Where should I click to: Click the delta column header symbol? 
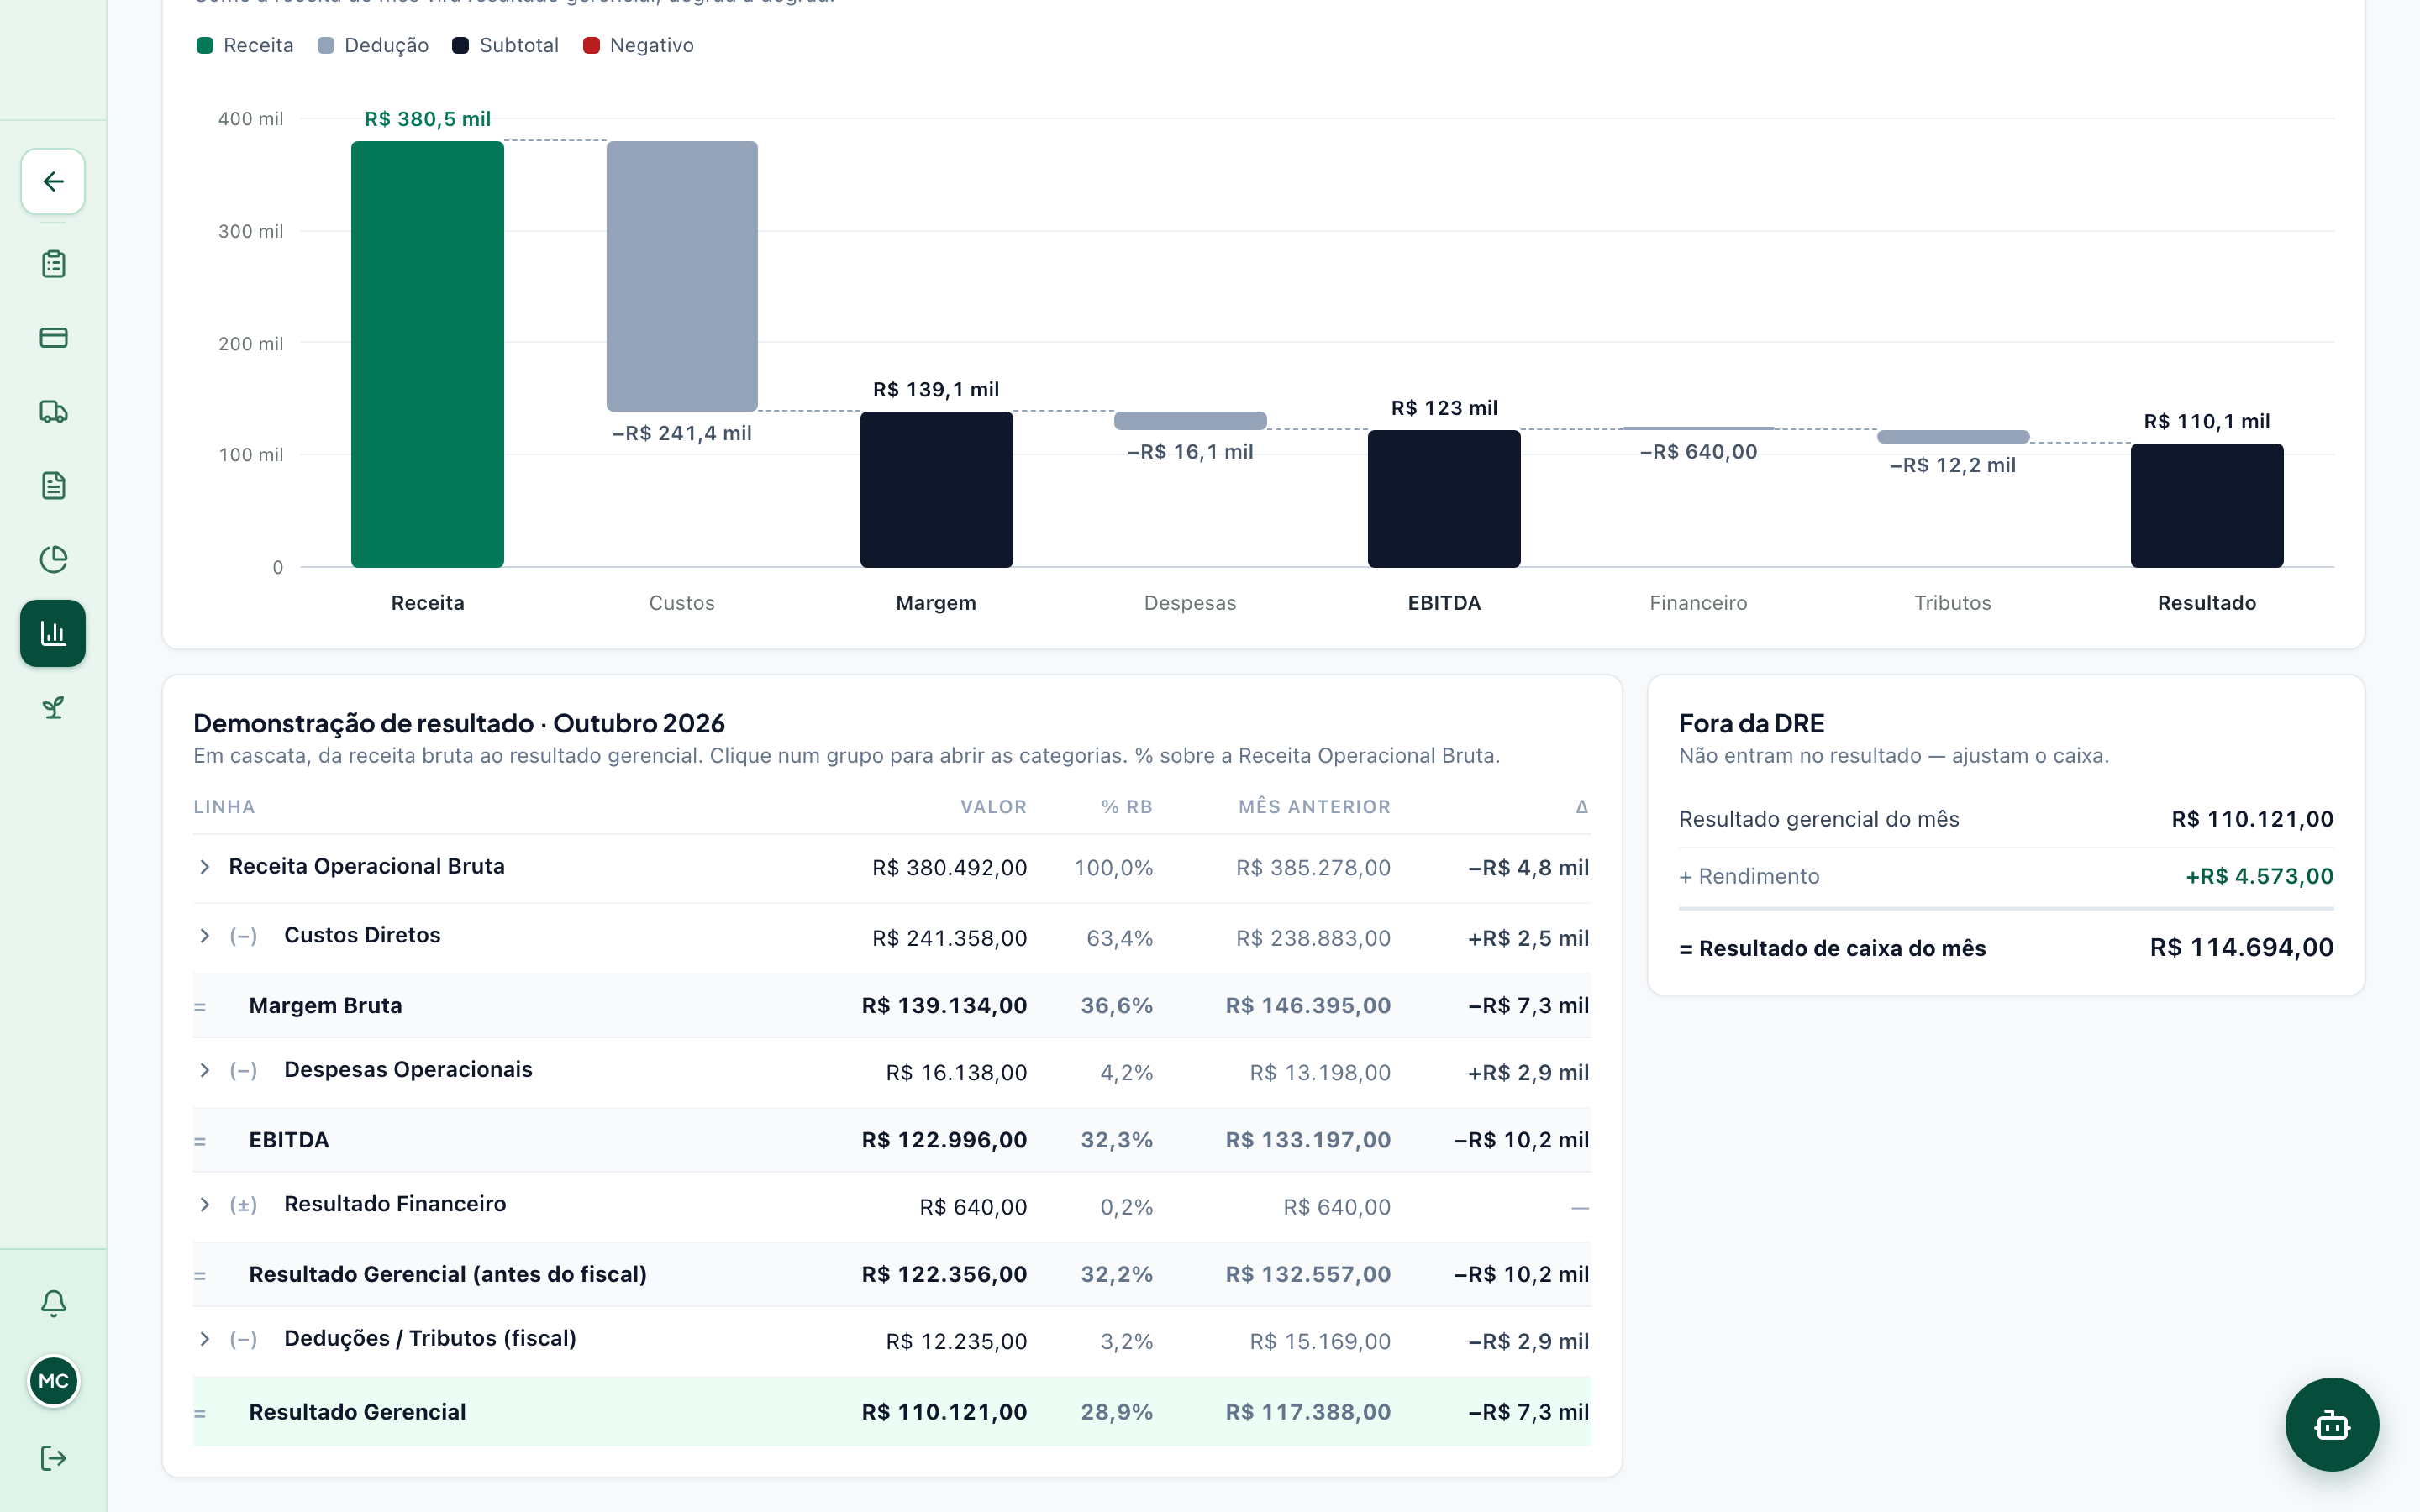[x=1581, y=807]
